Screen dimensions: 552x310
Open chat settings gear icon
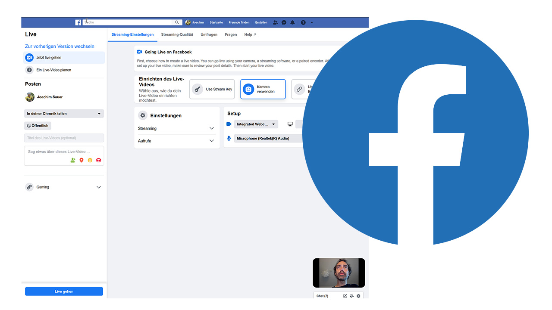358,296
